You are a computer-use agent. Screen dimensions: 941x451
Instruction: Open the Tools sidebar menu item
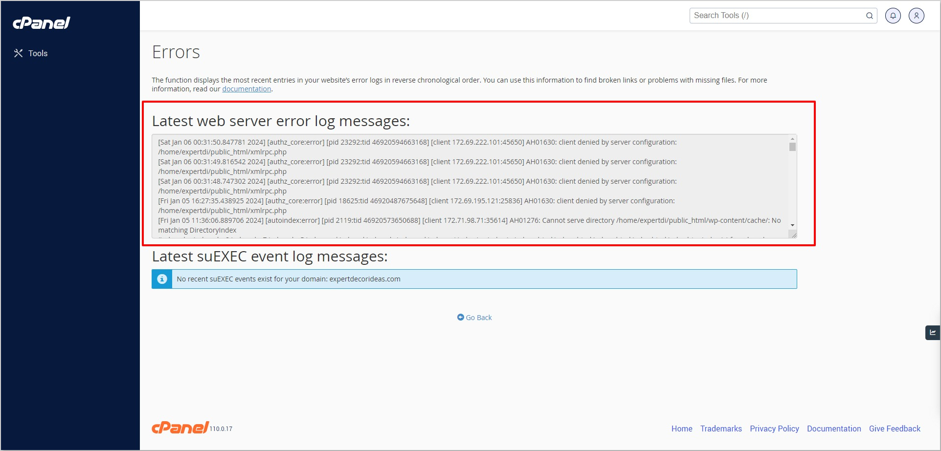pyautogui.click(x=31, y=53)
